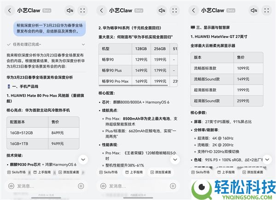Tap the 小艺Claw title in left panel
This screenshot has width=276, height=200.
pos(29,11)
